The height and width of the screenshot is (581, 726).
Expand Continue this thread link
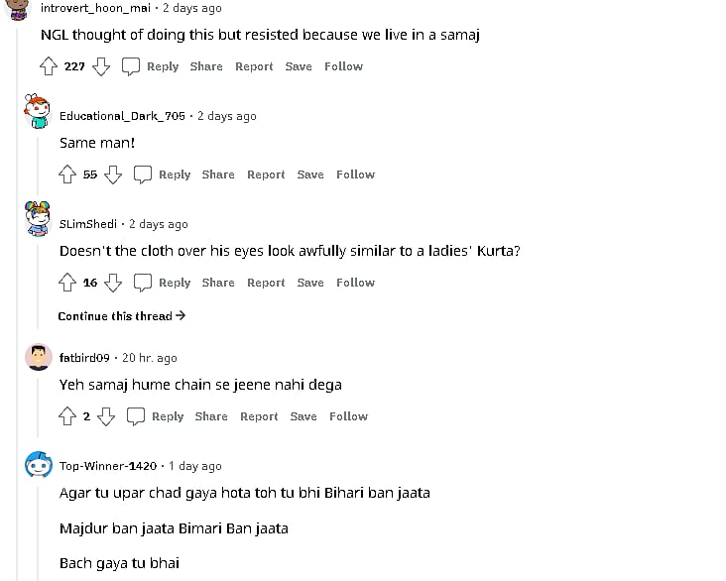pos(122,316)
